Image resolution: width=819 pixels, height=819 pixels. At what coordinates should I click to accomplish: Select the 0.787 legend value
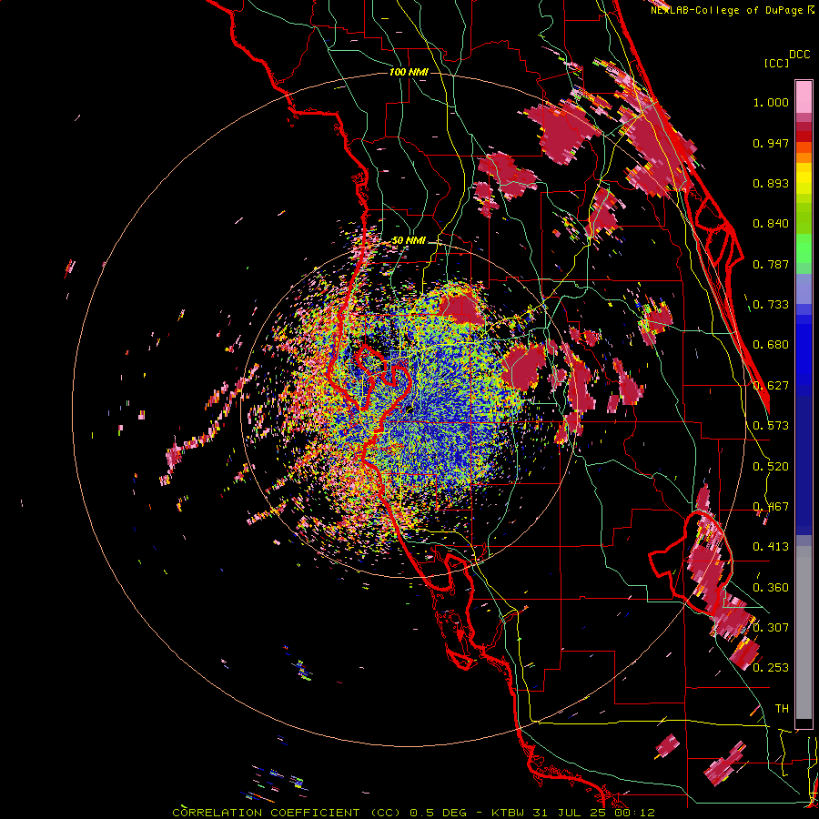[x=771, y=264]
